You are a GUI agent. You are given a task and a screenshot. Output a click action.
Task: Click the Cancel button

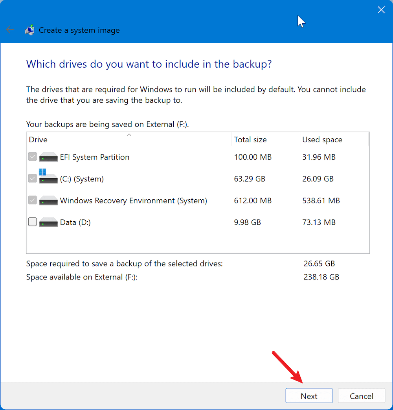(x=361, y=395)
